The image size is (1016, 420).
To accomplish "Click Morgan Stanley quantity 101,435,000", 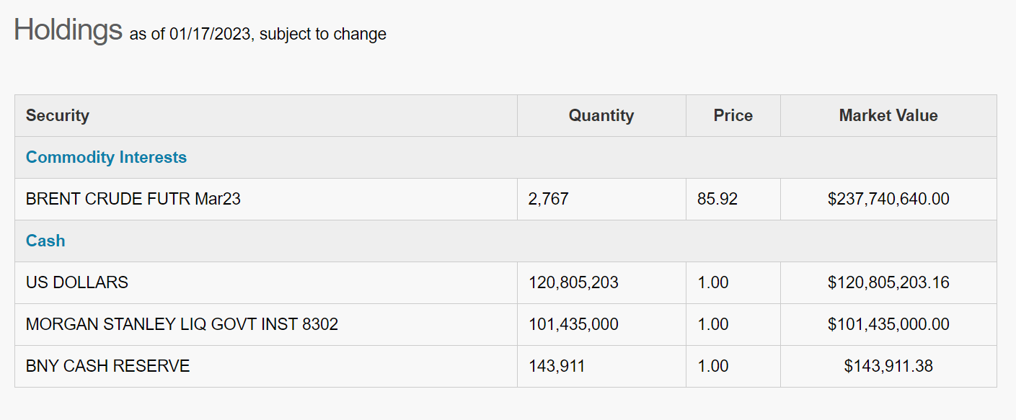I will click(x=573, y=324).
